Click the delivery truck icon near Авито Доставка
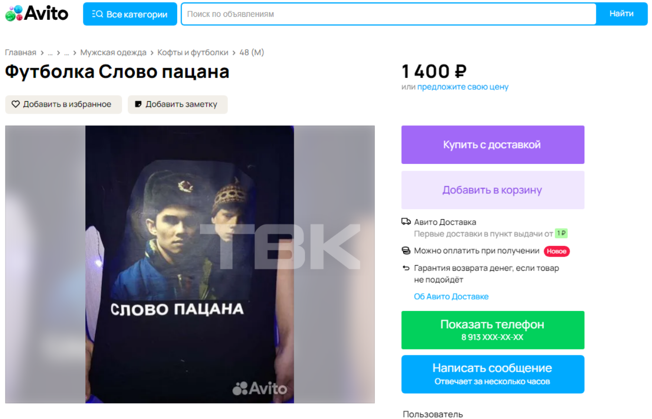 tap(406, 222)
